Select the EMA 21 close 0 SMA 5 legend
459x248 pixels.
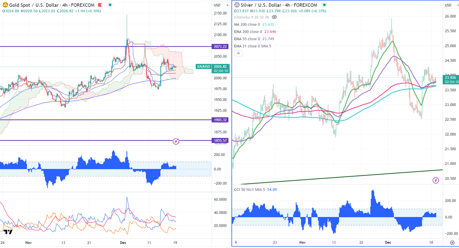click(252, 46)
